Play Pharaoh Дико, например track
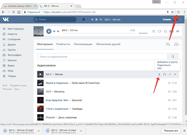The width and height of the screenshot is (187, 135). pos(40,117)
